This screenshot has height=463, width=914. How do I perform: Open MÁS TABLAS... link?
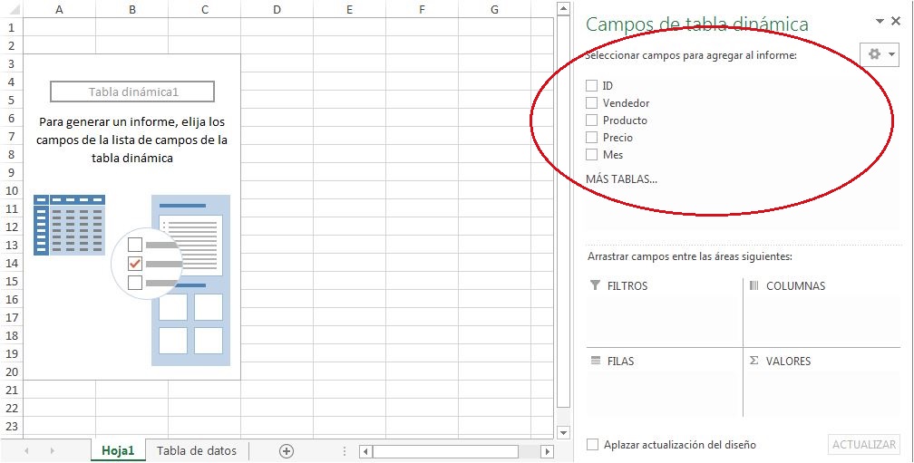621,178
